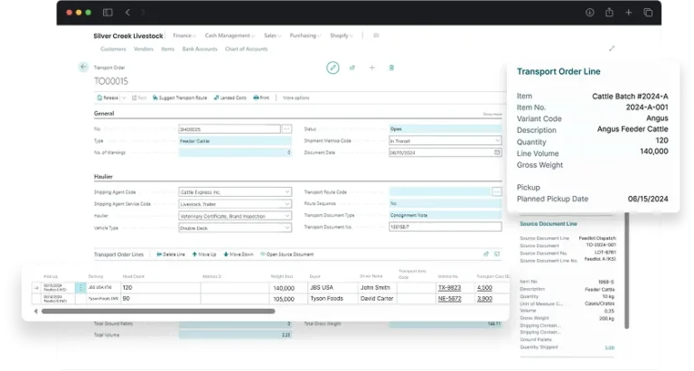This screenshot has height=371, width=694.
Task: Click the browser back chevron
Action: 127,13
